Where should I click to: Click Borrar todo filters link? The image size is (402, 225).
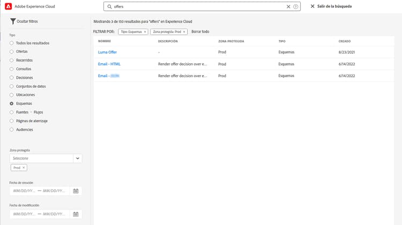(x=200, y=32)
